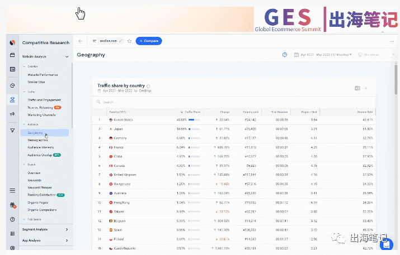Image resolution: width=400 pixels, height=255 pixels.
Task: Open Keyword Phrases in sidebar
Action: [40, 187]
